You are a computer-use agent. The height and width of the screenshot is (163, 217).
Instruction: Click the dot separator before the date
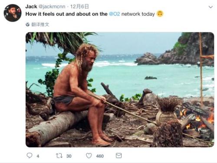coord(68,7)
